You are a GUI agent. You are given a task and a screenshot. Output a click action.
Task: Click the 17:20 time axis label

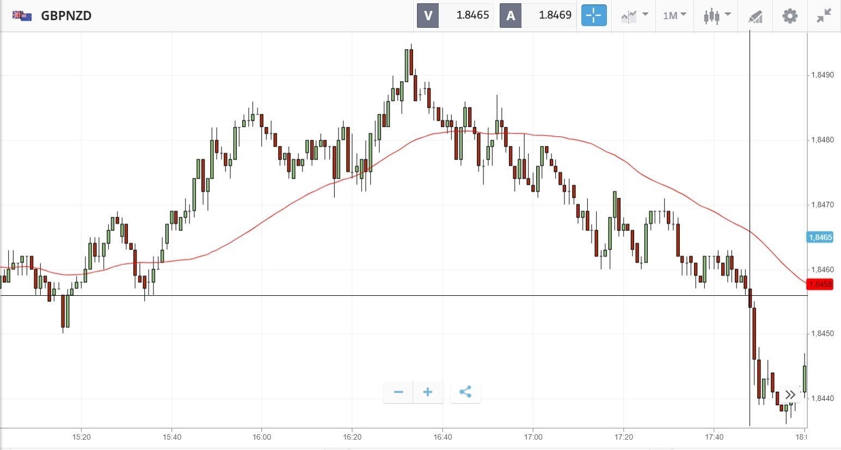click(x=624, y=437)
